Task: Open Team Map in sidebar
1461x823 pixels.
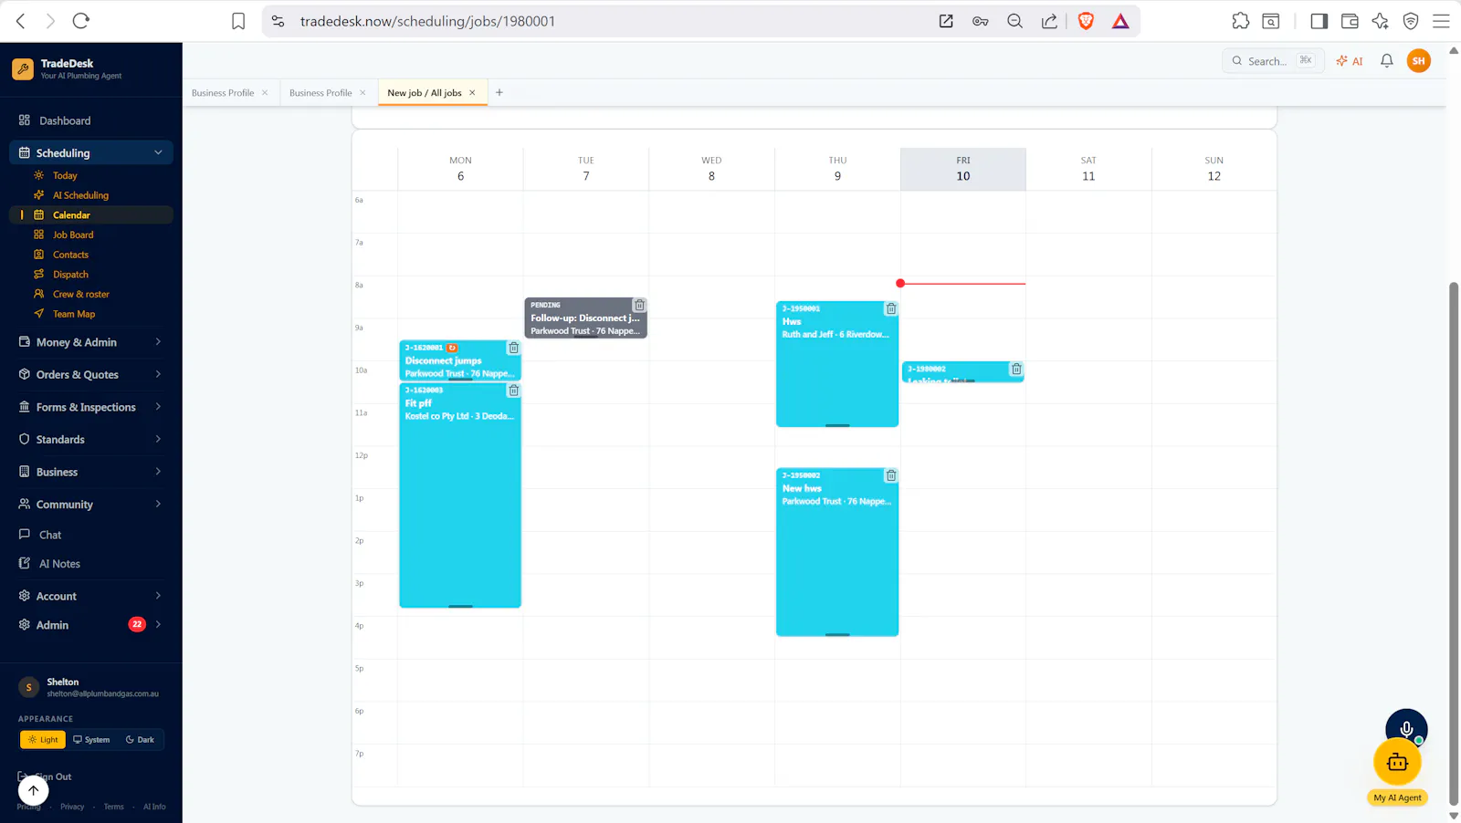Action: [73, 314]
